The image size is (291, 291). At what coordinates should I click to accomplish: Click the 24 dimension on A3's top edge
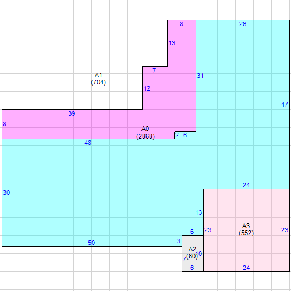click(x=246, y=185)
